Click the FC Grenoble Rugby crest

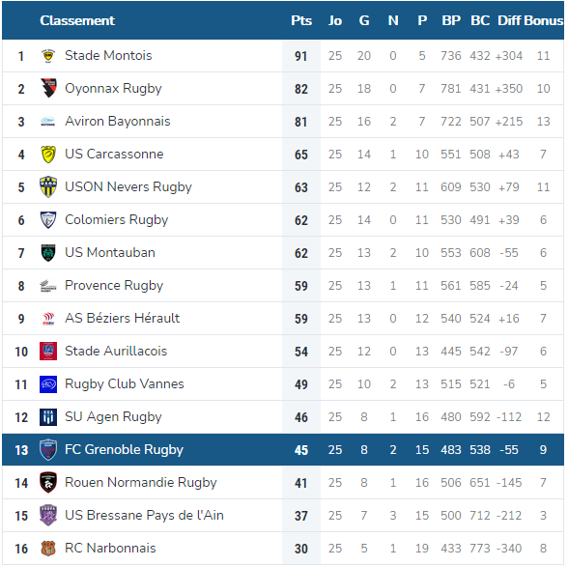point(48,450)
